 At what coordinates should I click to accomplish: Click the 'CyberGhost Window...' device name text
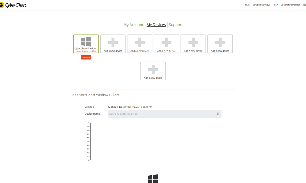click(86, 48)
